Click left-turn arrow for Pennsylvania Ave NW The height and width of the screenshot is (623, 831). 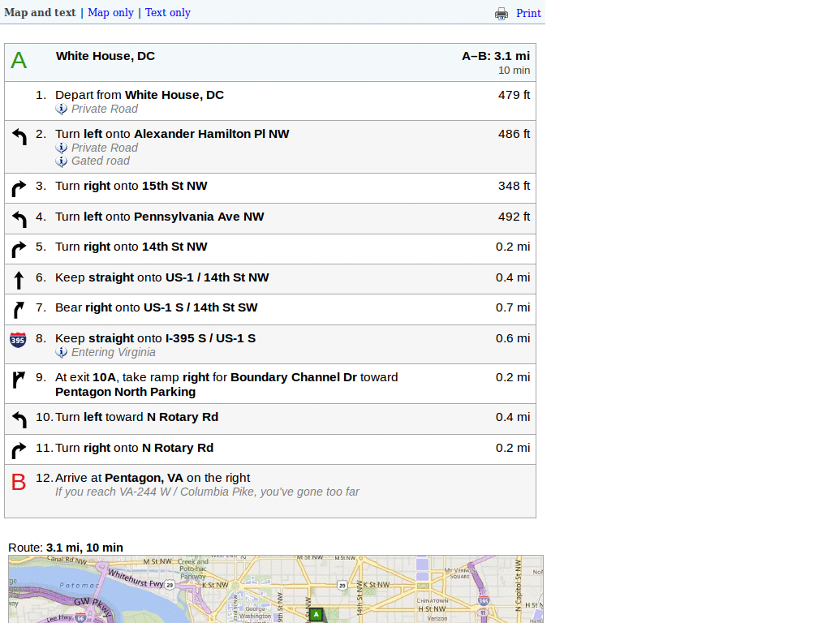click(x=19, y=219)
